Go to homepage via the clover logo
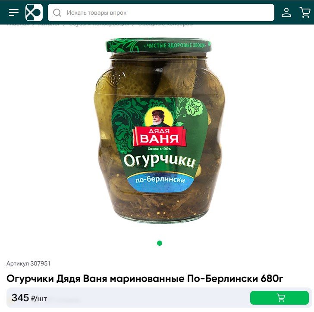 [x=34, y=12]
